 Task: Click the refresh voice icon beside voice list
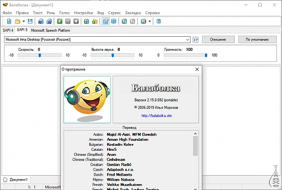pos(196,40)
